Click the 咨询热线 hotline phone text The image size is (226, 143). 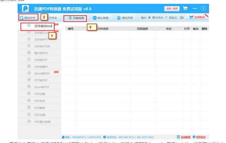(x=130, y=137)
